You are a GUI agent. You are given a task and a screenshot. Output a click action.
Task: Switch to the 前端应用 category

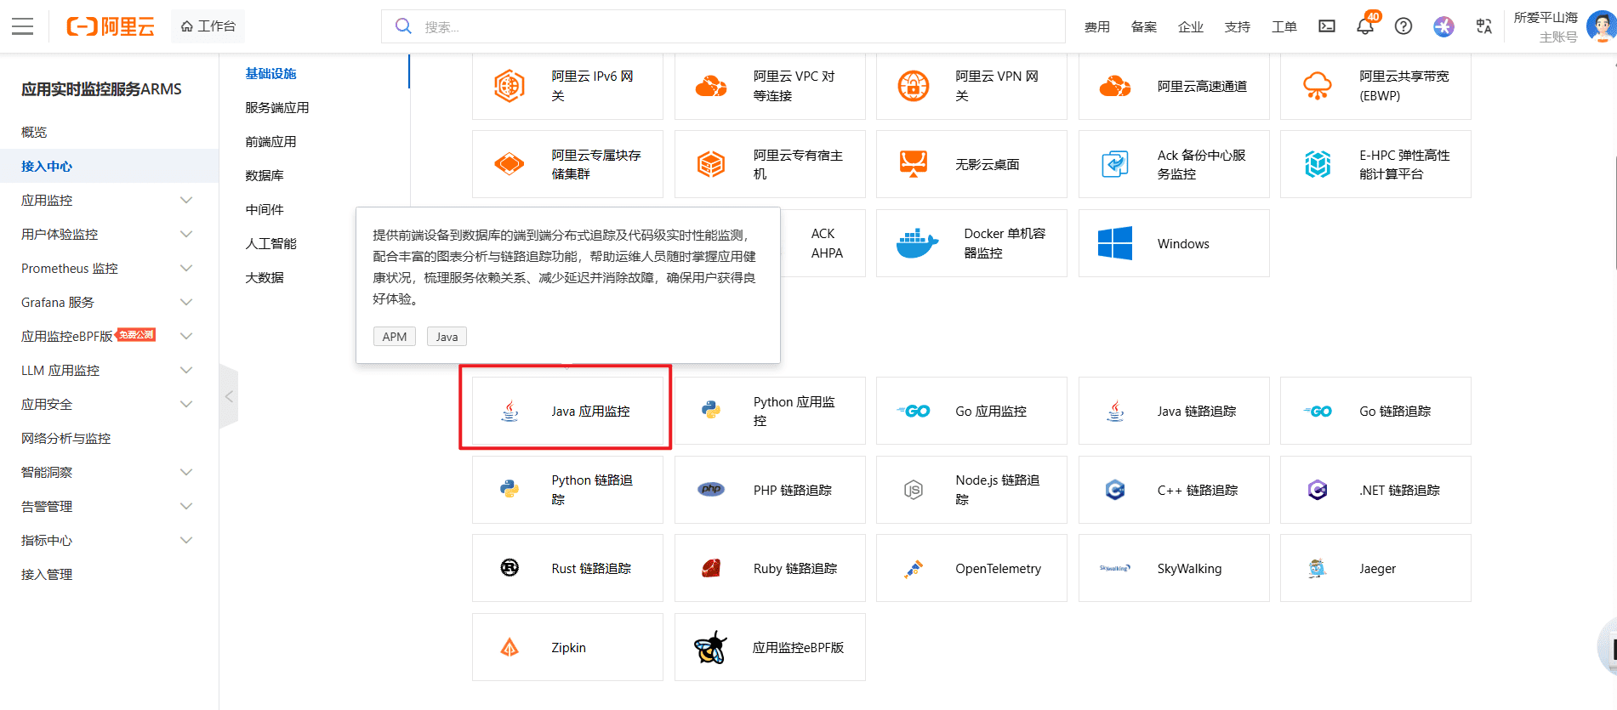click(271, 141)
